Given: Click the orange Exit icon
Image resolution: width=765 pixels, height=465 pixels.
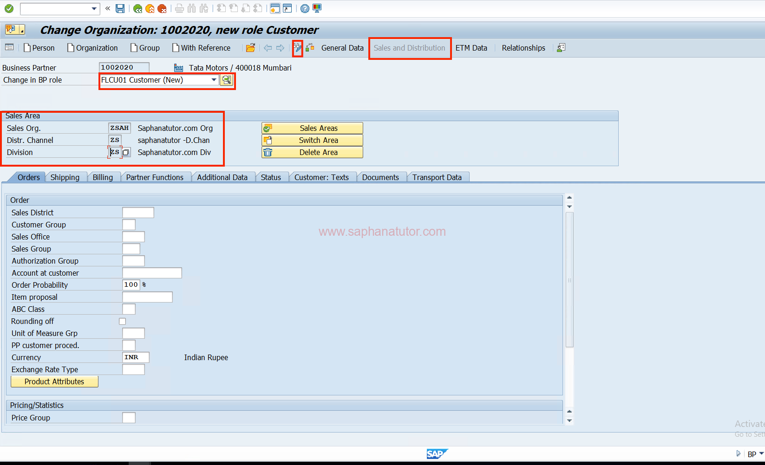Looking at the screenshot, I should (x=150, y=8).
